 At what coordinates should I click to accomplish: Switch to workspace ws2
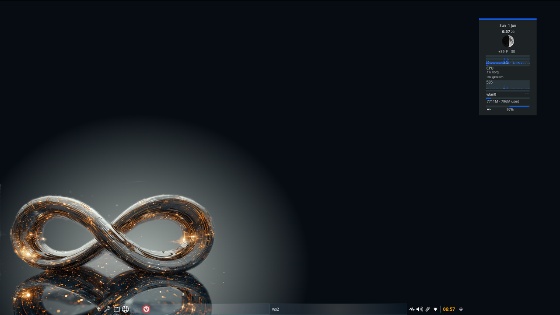338,309
